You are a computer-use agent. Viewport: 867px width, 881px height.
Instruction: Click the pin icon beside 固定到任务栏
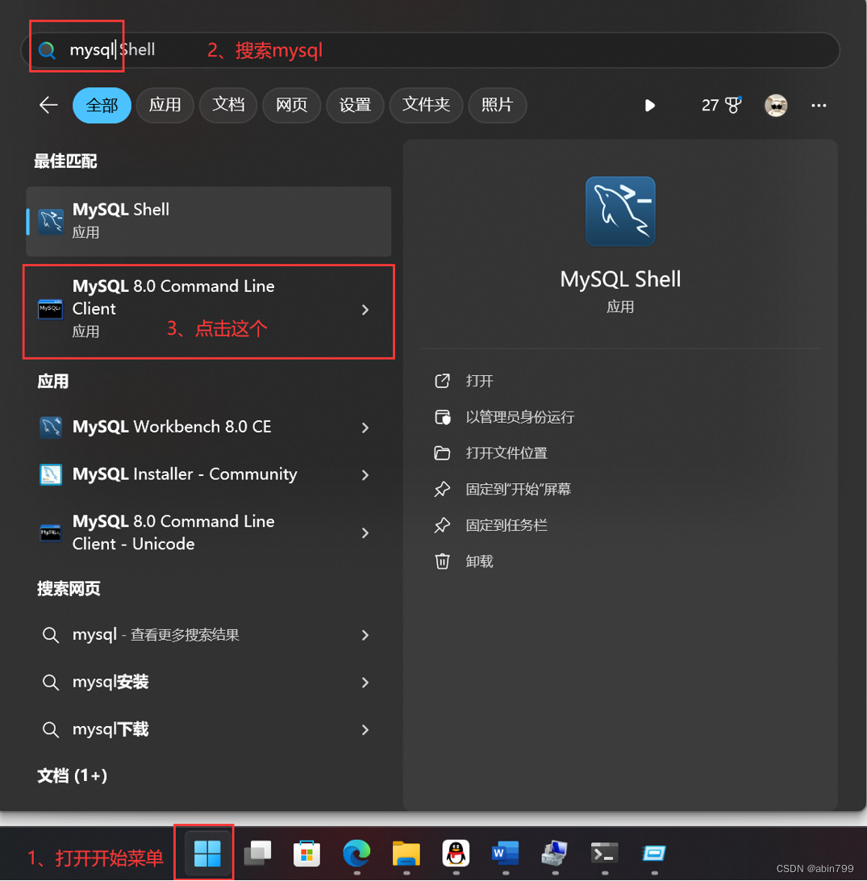point(443,525)
